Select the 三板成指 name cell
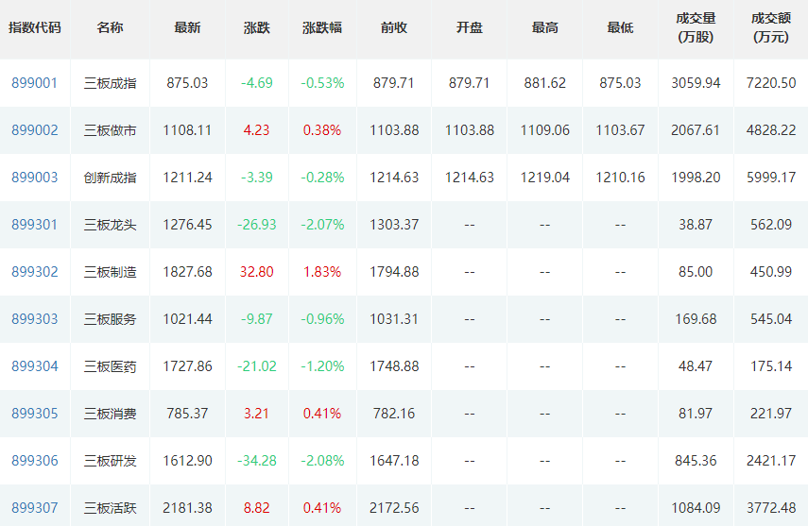This screenshot has width=808, height=526. click(x=111, y=83)
